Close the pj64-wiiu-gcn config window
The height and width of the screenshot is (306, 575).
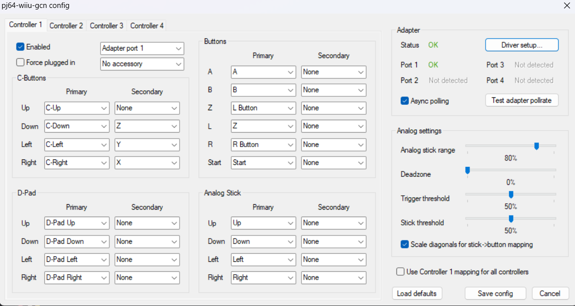coord(567,5)
